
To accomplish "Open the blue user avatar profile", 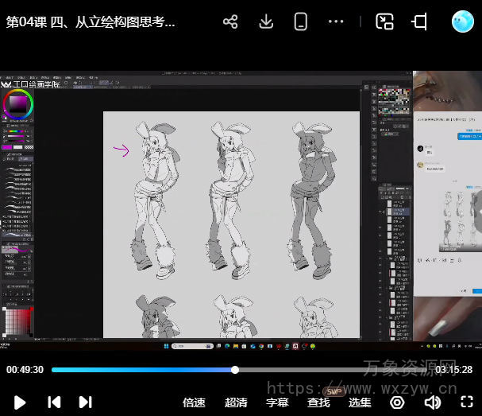I will [x=463, y=21].
